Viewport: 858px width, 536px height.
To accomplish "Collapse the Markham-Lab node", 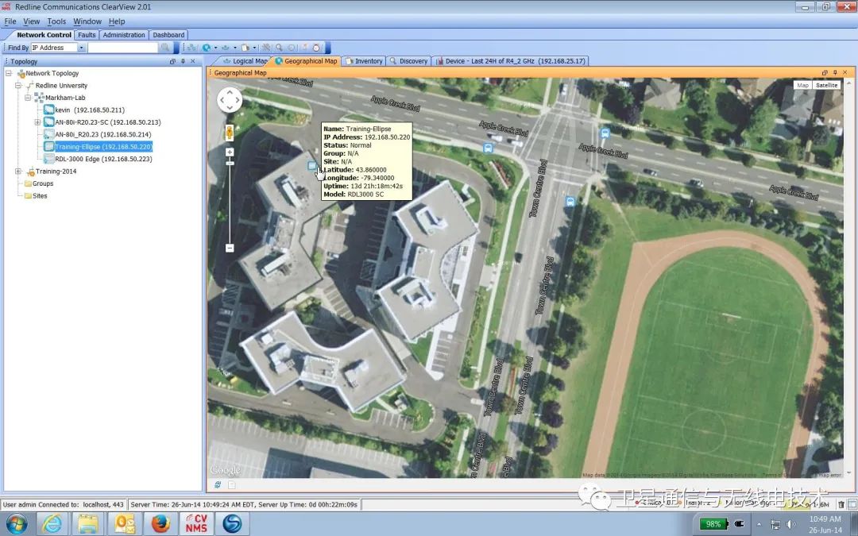I will click(28, 98).
